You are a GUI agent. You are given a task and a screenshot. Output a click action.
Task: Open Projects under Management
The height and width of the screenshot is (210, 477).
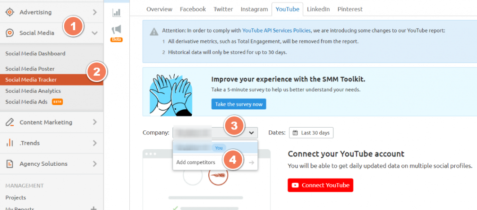[16, 198]
